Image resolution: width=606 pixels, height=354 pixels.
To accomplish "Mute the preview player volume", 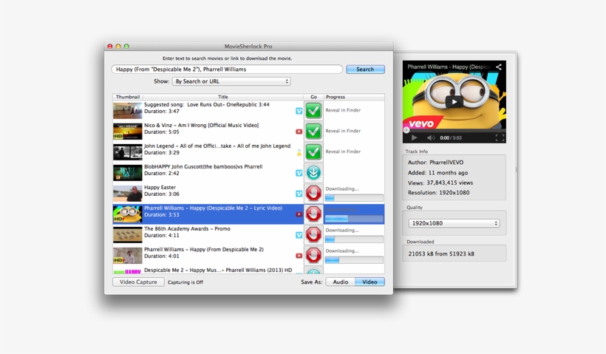I will coord(431,137).
